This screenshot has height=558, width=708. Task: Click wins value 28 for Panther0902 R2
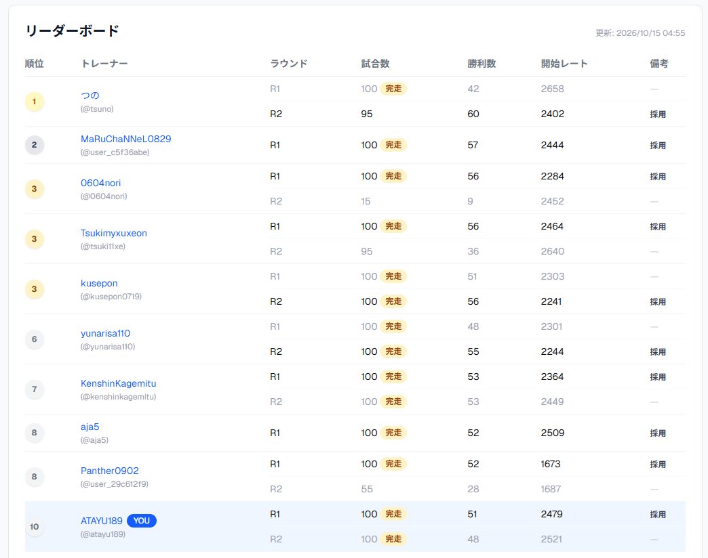[x=473, y=489]
